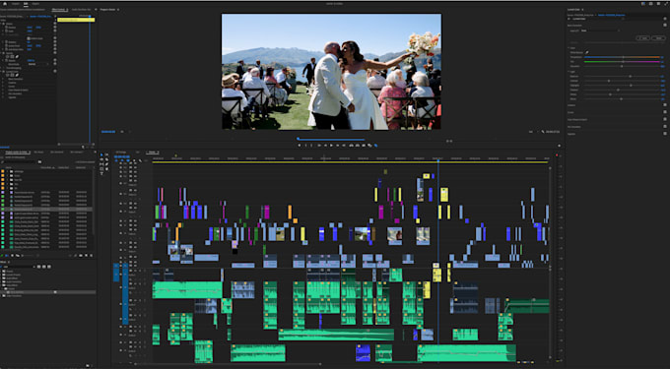Viewport: 670px width, 369px height.
Task: Create an ellipse mask under Opacity
Action: pos(7,56)
